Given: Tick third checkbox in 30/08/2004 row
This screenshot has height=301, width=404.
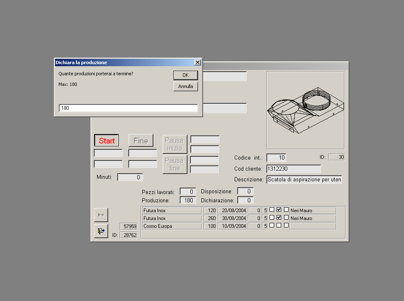Looking at the screenshot, I should point(286,218).
